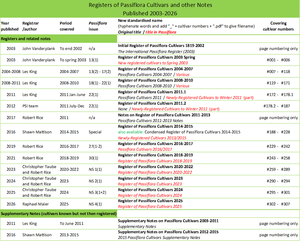Click the issue cell 'Special'
Image resolution: width=300 pixels, height=241 pixels.
coord(95,132)
